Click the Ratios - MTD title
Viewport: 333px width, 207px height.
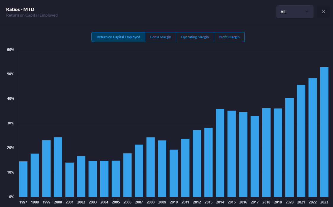[20, 9]
